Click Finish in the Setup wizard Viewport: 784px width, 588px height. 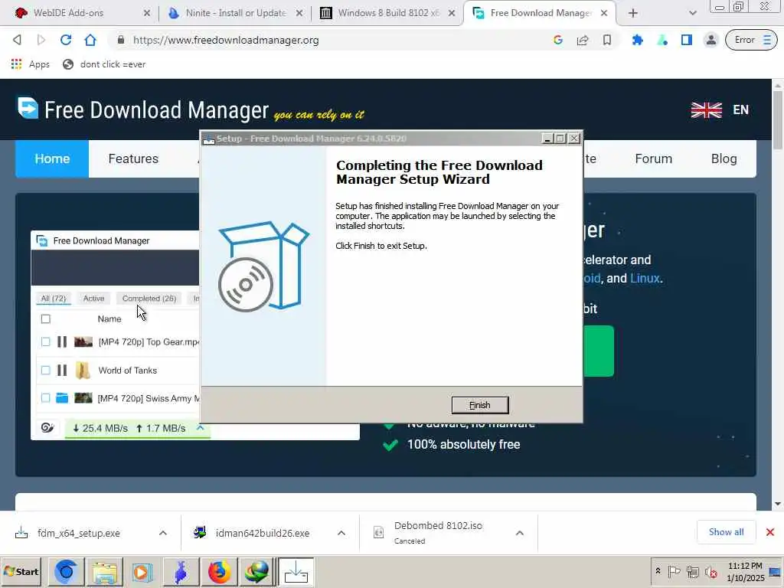tap(480, 405)
